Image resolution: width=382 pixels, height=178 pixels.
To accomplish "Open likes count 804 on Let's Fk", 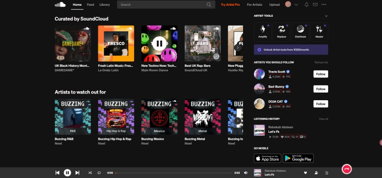I will coord(285,137).
